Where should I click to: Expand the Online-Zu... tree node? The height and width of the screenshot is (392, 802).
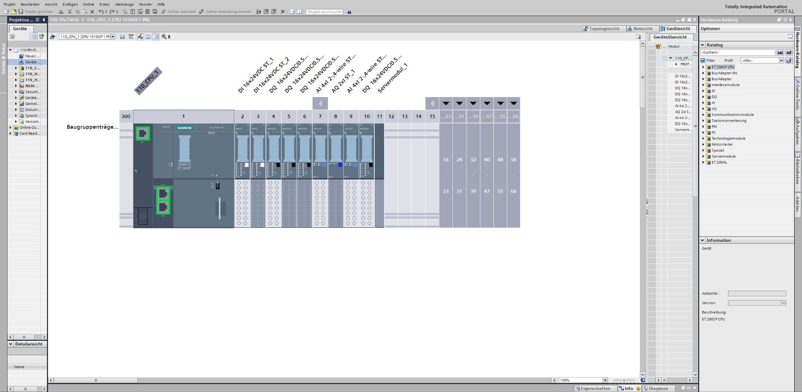(x=11, y=128)
